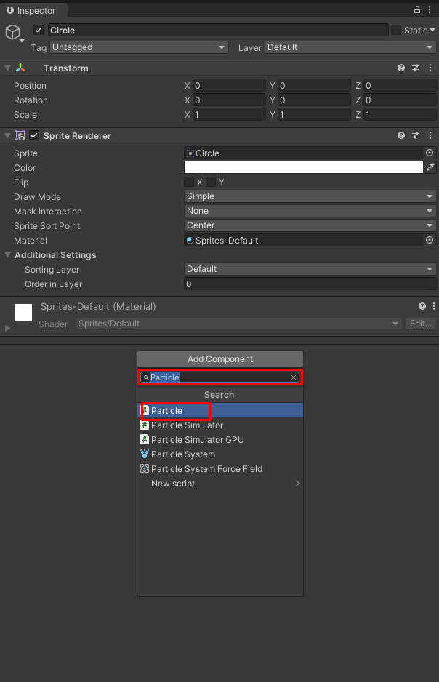Open the Transform help icon
Viewport: 439px width, 682px height.
coord(401,68)
